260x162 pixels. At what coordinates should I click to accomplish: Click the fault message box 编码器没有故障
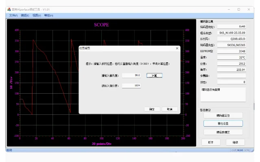click(x=223, y=94)
